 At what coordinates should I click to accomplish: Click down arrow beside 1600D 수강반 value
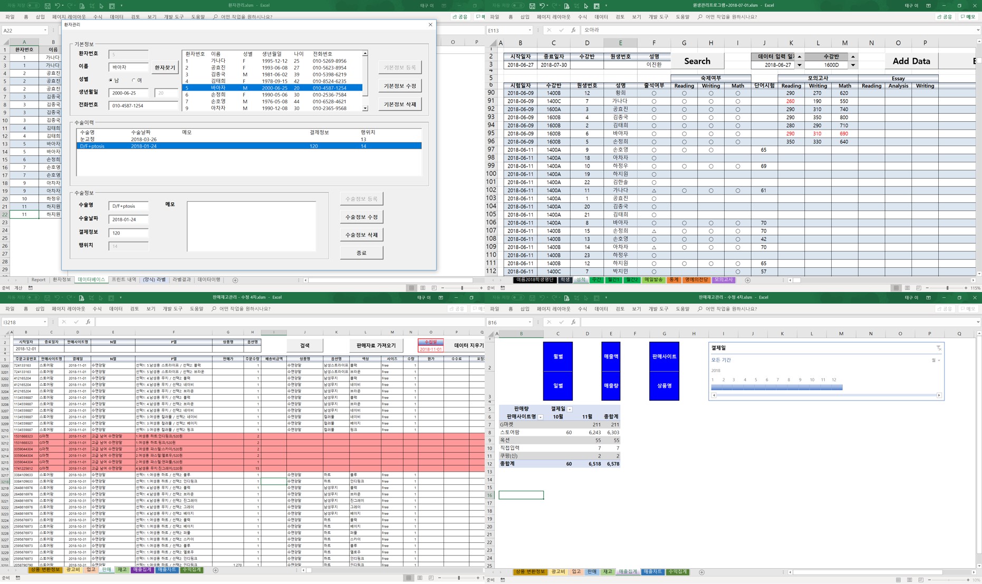(x=853, y=65)
